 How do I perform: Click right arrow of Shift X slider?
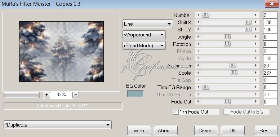tap(256, 22)
